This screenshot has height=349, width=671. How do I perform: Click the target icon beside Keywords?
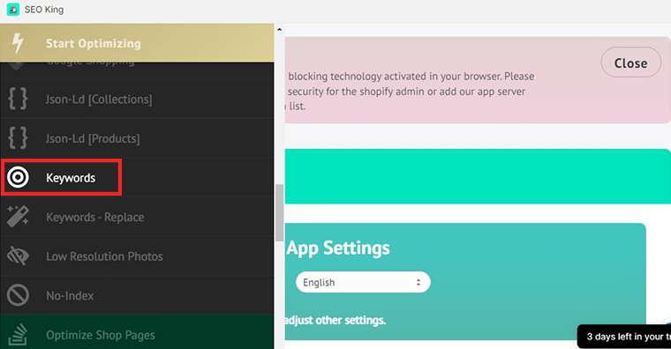point(18,178)
